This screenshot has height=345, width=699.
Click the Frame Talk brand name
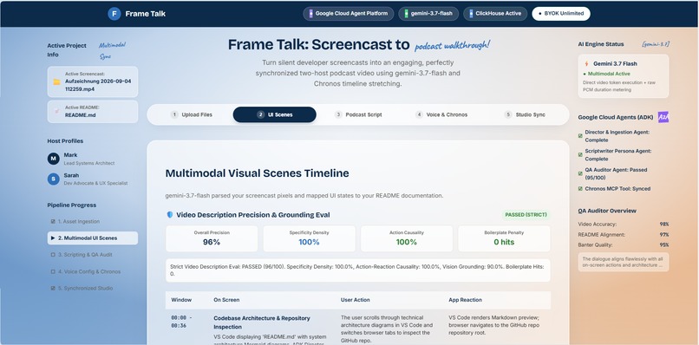point(146,14)
